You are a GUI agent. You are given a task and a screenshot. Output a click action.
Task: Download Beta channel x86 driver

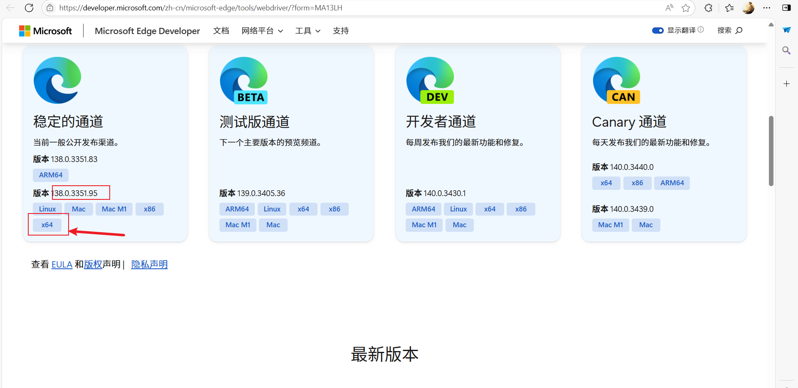[335, 209]
